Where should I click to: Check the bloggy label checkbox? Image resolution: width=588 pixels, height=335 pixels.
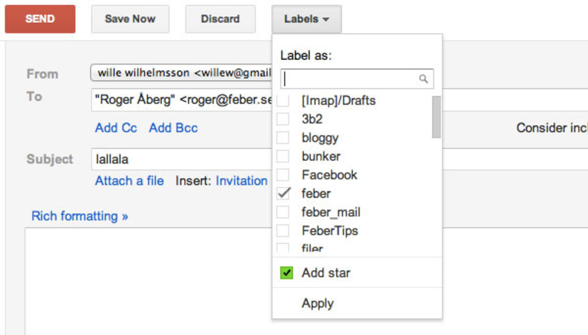click(283, 138)
